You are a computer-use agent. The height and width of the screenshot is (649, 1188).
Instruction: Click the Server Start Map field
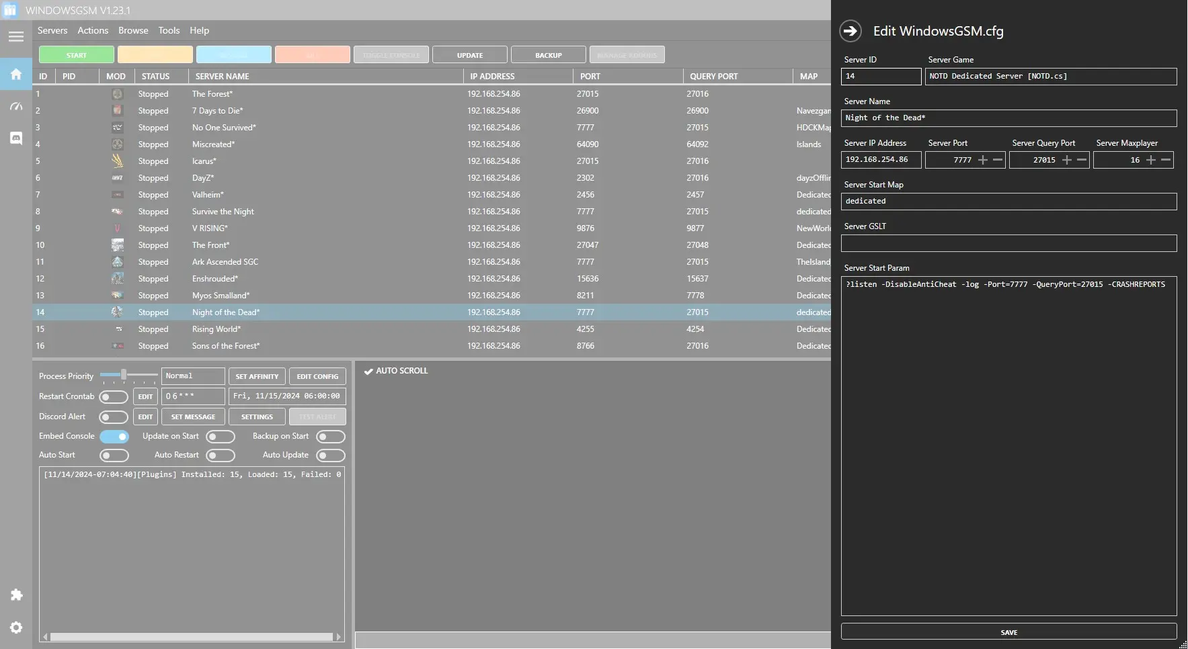click(1008, 202)
